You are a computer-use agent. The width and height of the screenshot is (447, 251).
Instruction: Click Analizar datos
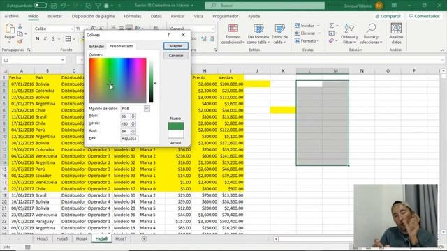click(x=396, y=34)
